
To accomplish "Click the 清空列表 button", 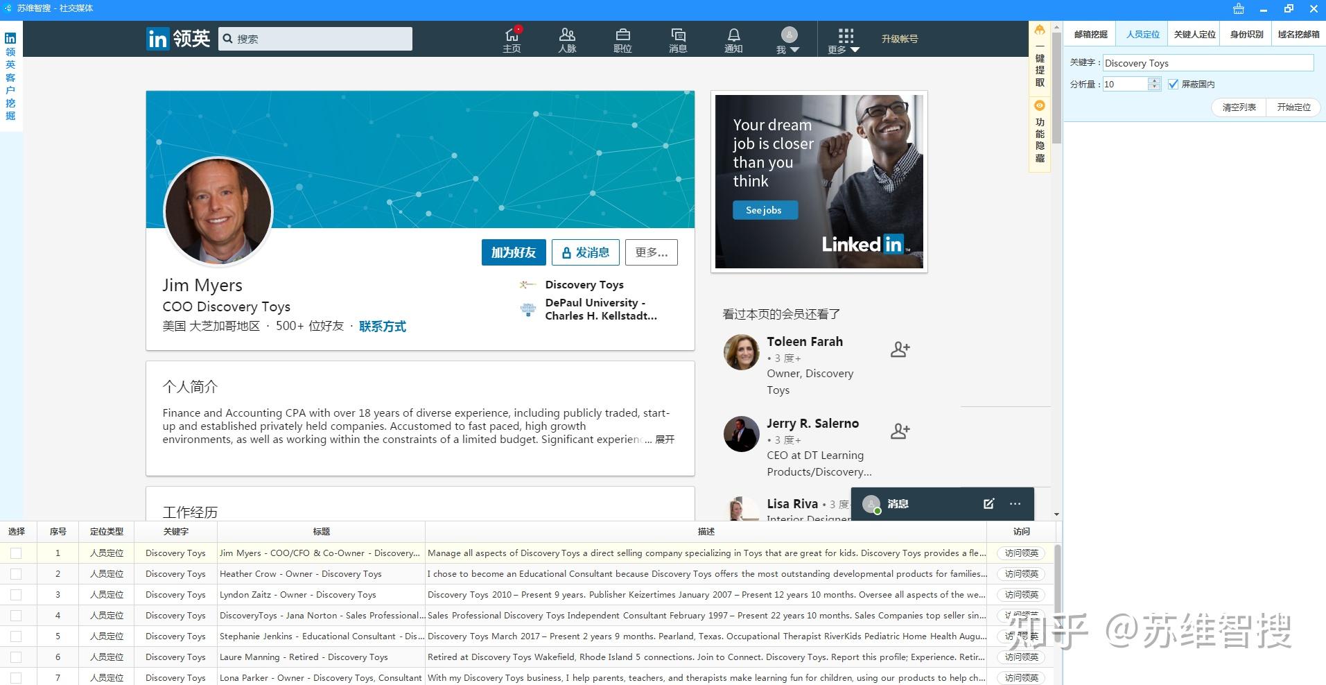I will (1239, 107).
